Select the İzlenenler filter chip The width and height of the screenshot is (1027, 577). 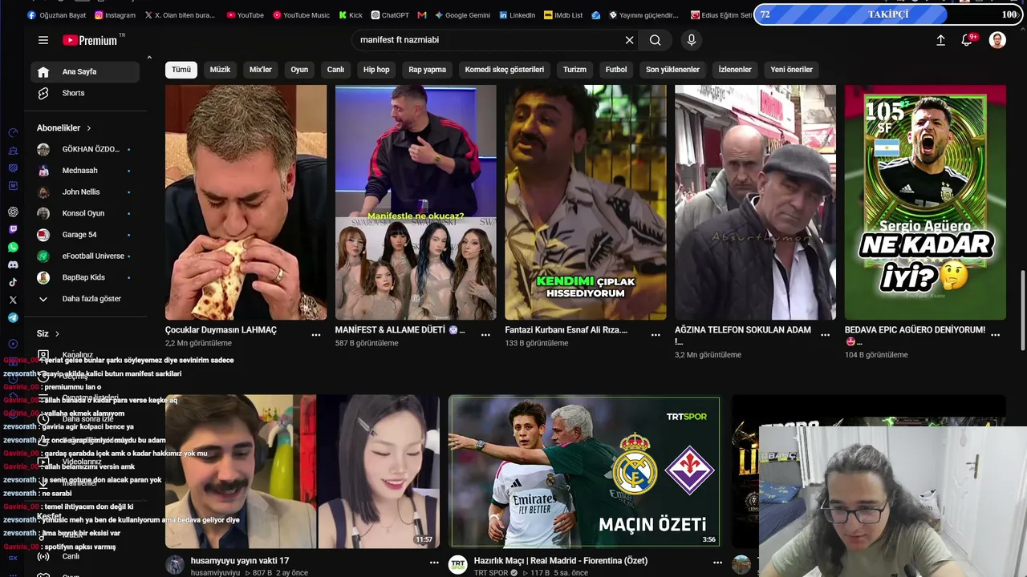click(735, 70)
